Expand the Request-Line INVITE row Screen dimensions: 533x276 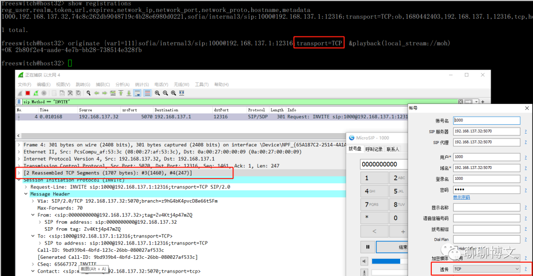[x=26, y=187]
